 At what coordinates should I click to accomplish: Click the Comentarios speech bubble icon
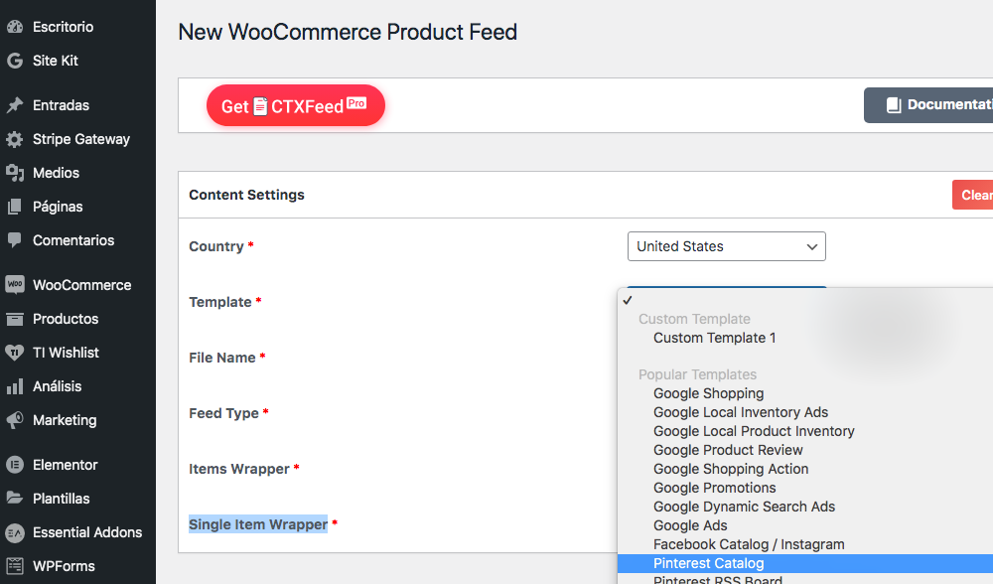15,240
